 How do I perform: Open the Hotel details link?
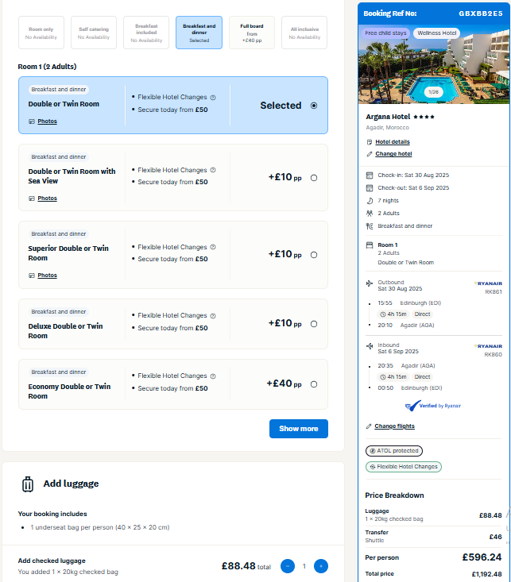[393, 142]
